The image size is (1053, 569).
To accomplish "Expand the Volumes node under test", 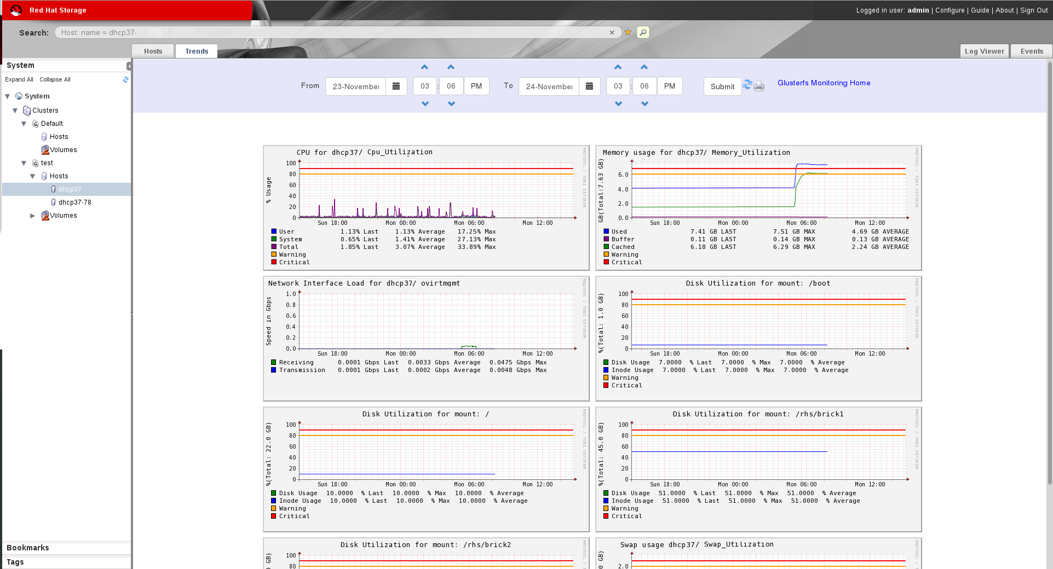I will [33, 216].
